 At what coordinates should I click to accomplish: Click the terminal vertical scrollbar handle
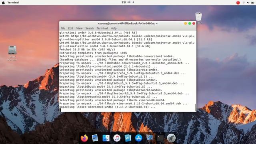click(x=195, y=107)
